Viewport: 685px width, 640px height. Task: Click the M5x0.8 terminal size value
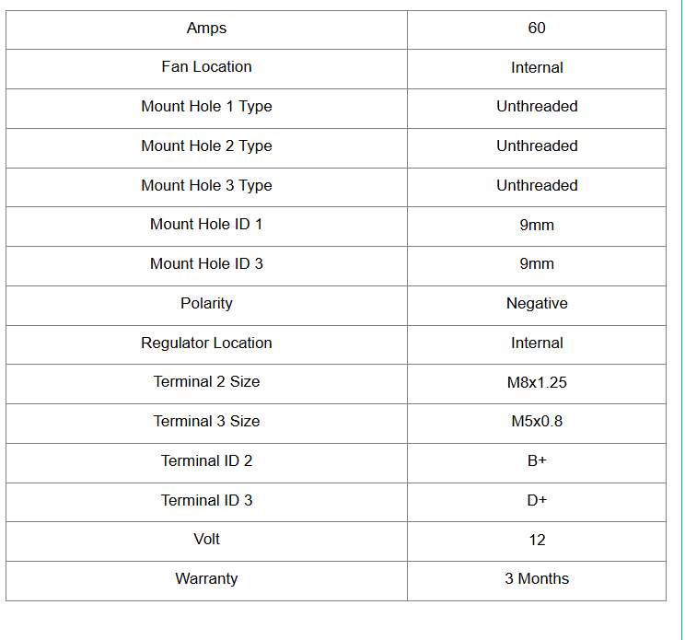click(537, 422)
